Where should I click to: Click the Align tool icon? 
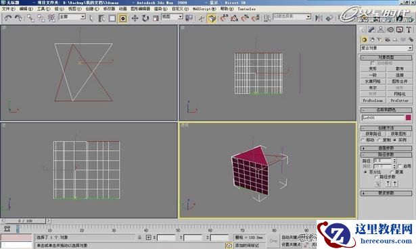[x=329, y=18]
